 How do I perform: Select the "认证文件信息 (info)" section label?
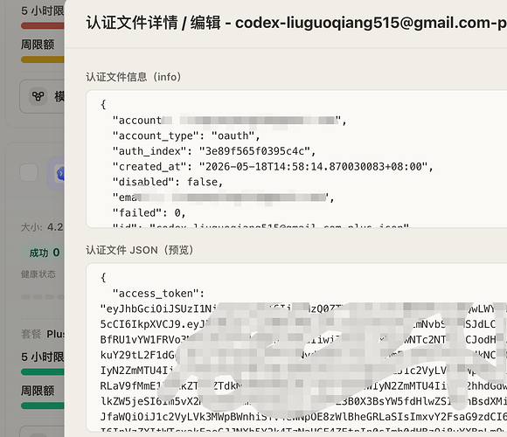pos(133,77)
